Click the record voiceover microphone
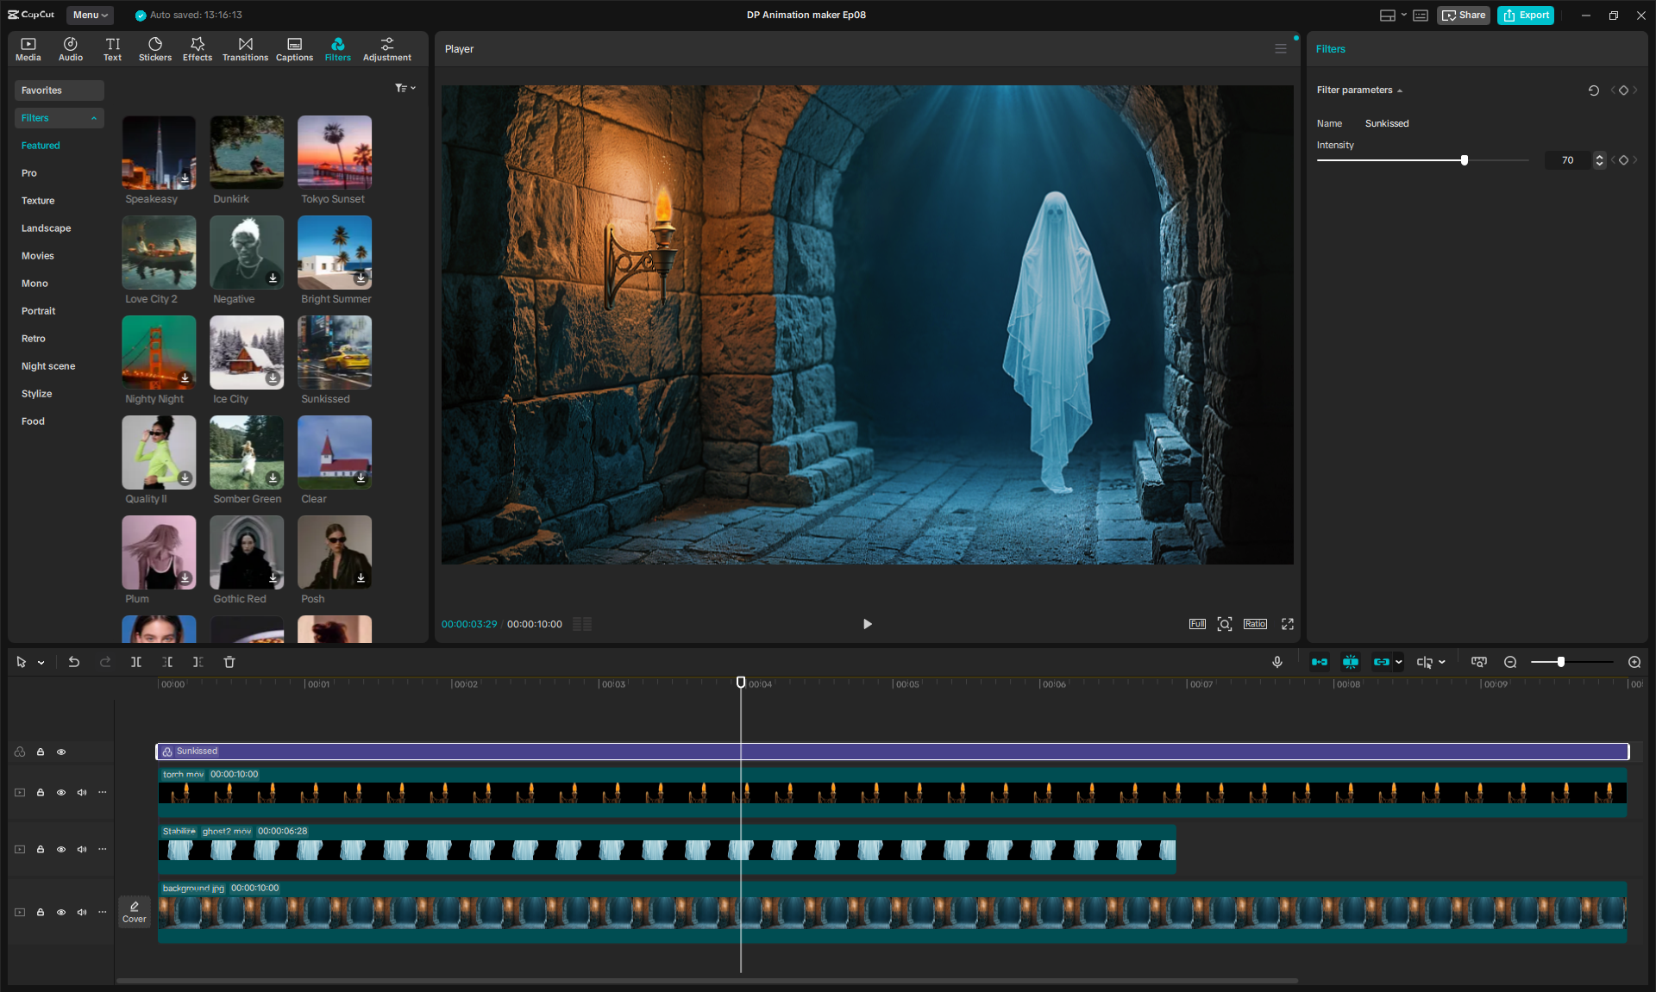Viewport: 1656px width, 992px height. (1277, 662)
